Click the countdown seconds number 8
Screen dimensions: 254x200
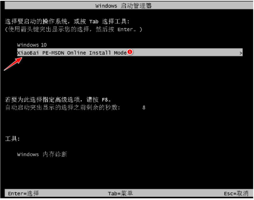[144, 108]
